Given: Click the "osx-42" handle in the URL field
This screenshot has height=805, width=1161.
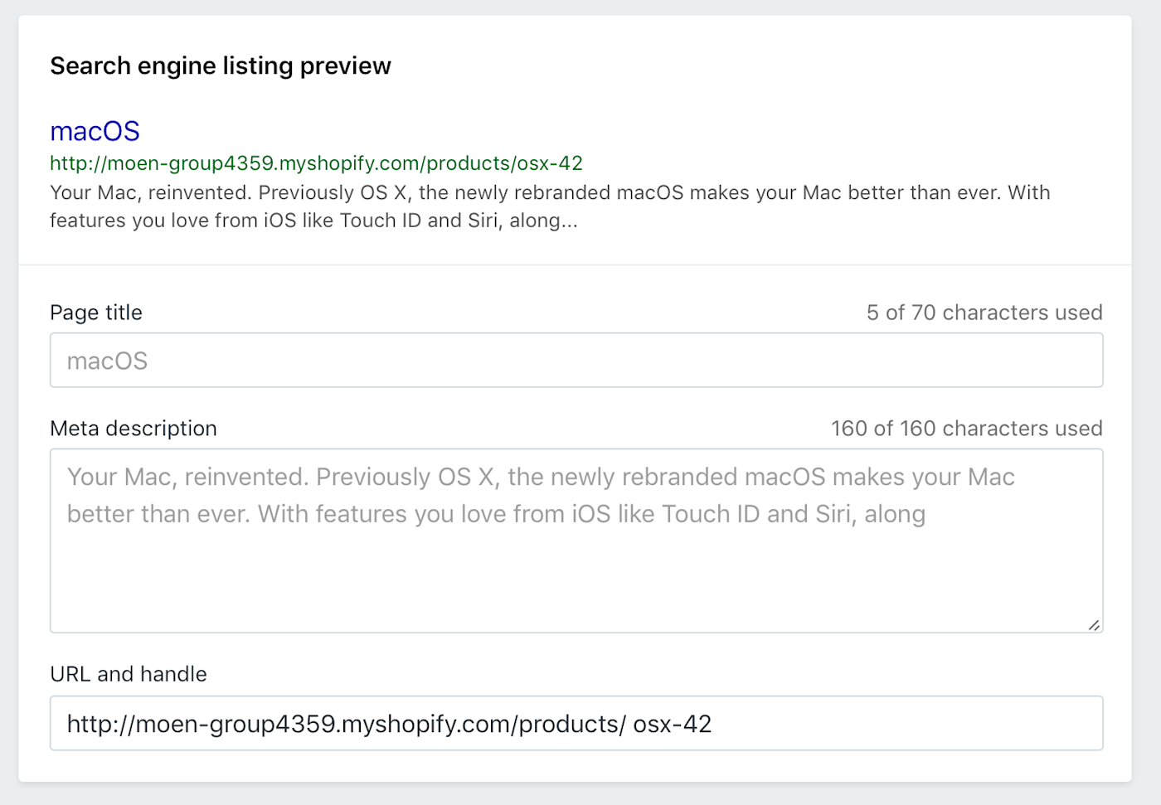Looking at the screenshot, I should 672,724.
